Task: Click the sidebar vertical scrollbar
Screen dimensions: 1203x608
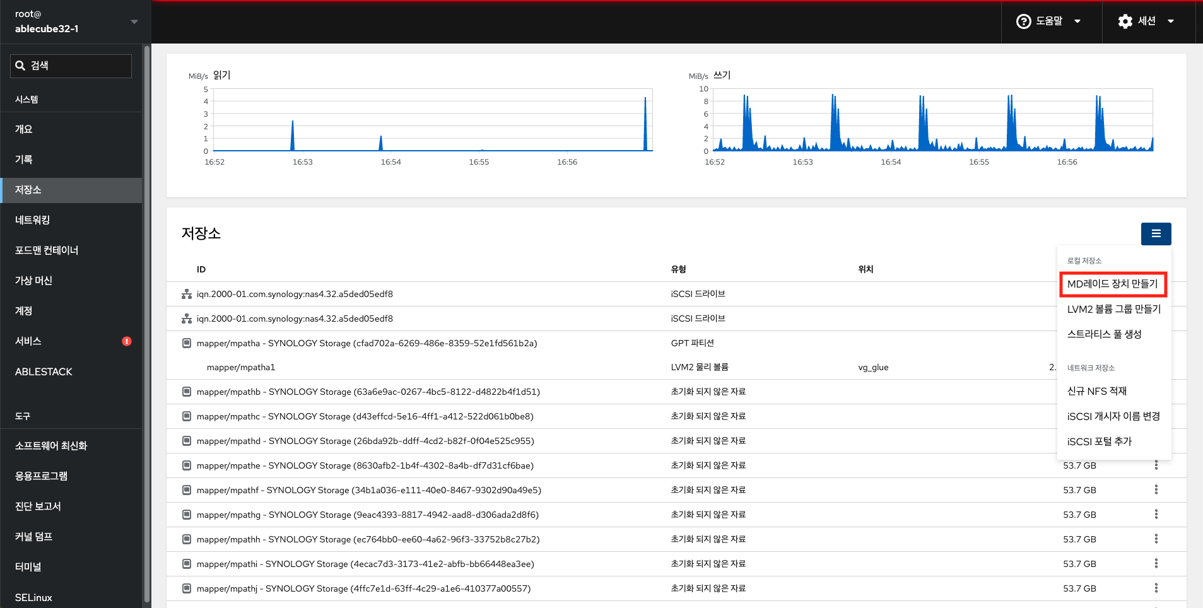Action: pos(147,315)
